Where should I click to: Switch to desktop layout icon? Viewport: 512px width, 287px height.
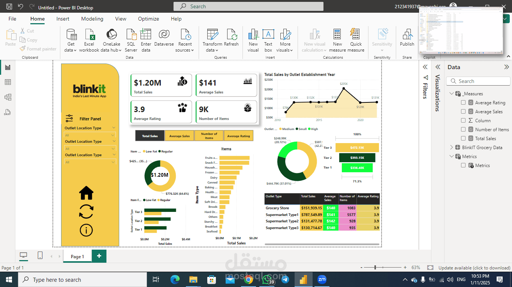click(x=24, y=256)
